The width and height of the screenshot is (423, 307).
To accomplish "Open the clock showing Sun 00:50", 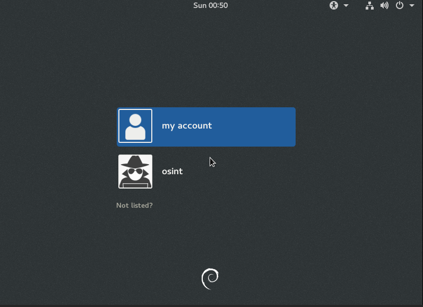I will coord(210,5).
